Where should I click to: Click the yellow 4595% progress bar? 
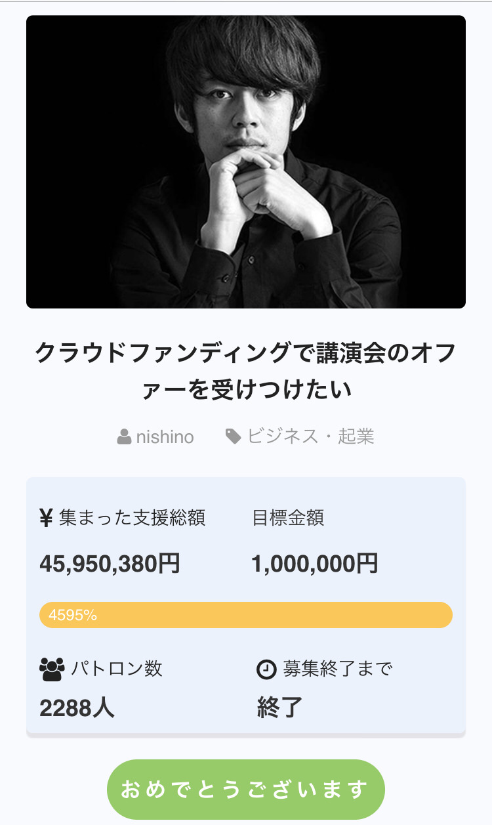[246, 615]
